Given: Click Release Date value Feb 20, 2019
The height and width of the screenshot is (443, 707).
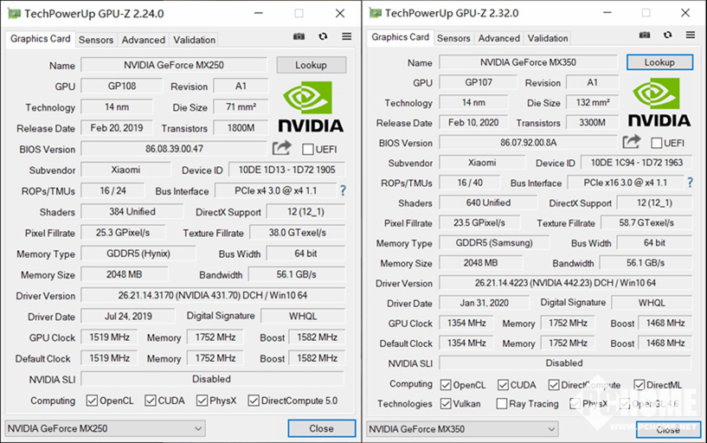Looking at the screenshot, I should click(x=117, y=127).
